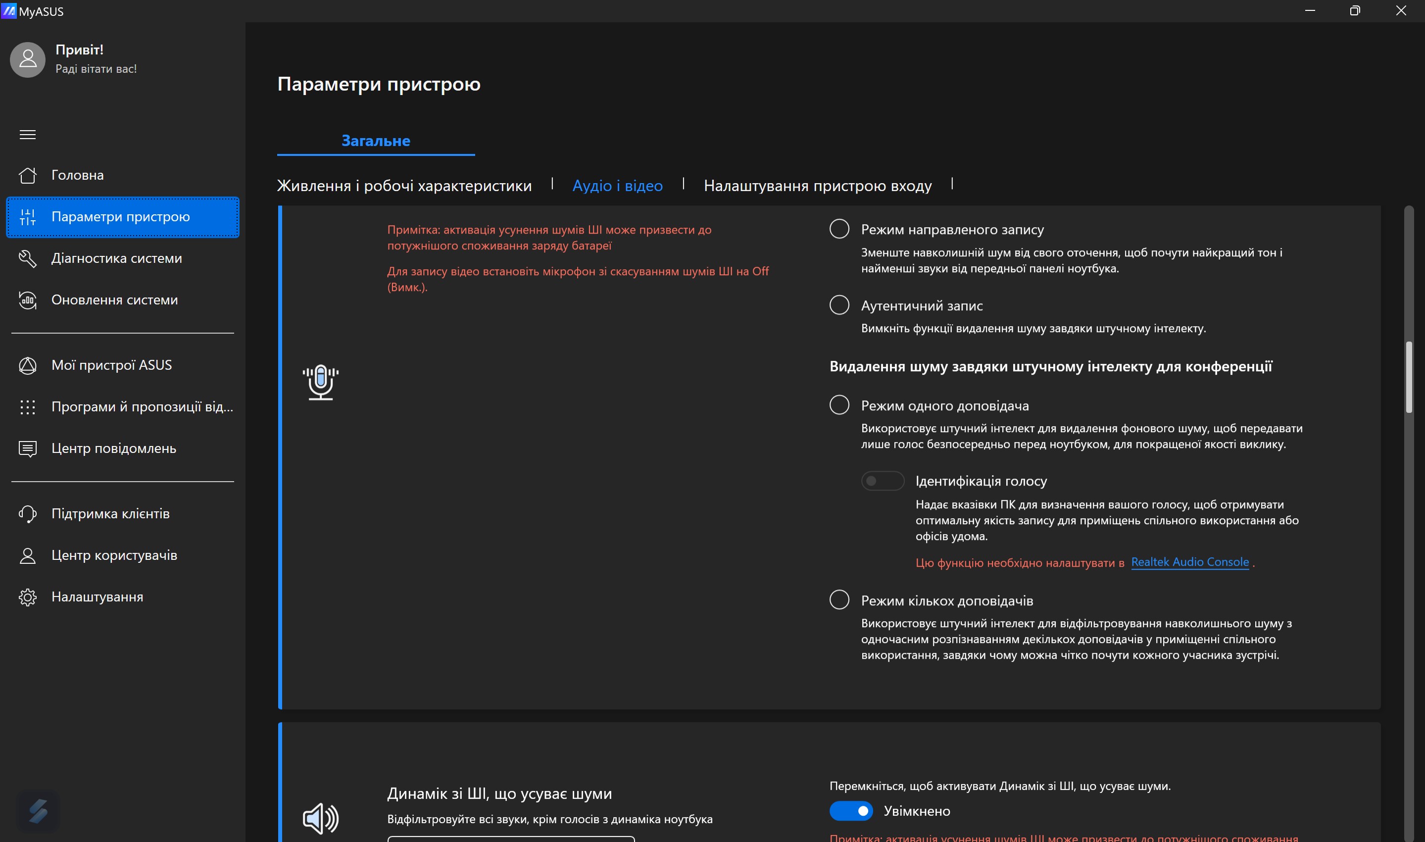Select Аутентичний запис radio button
The image size is (1425, 842).
click(839, 305)
